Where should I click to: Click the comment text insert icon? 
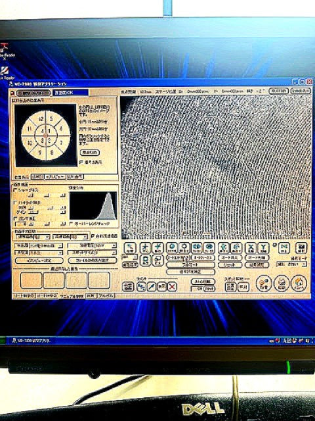(x=141, y=287)
